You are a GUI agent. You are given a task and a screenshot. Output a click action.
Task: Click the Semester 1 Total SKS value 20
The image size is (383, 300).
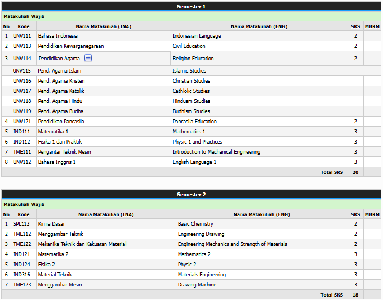click(355, 172)
